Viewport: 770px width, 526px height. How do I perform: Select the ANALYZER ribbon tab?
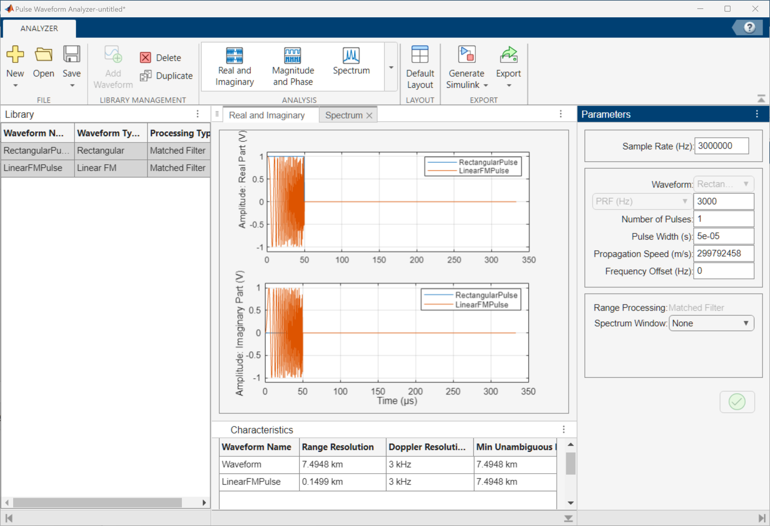click(x=39, y=28)
